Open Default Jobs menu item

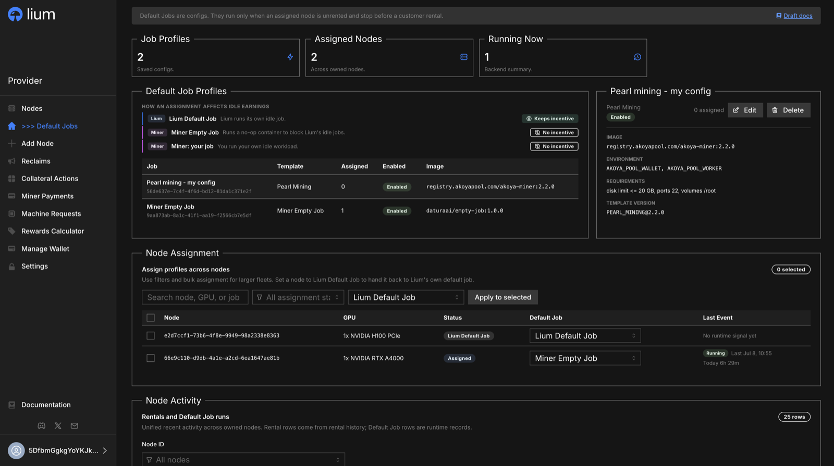tap(50, 126)
